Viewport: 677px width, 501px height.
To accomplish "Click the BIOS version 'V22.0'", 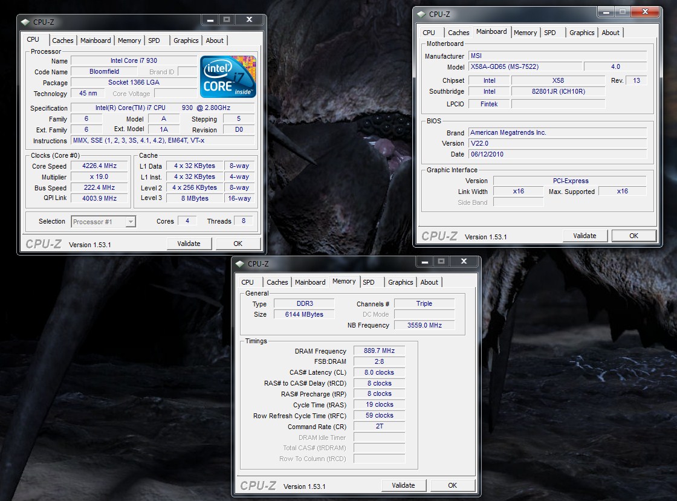I will pyautogui.click(x=557, y=143).
